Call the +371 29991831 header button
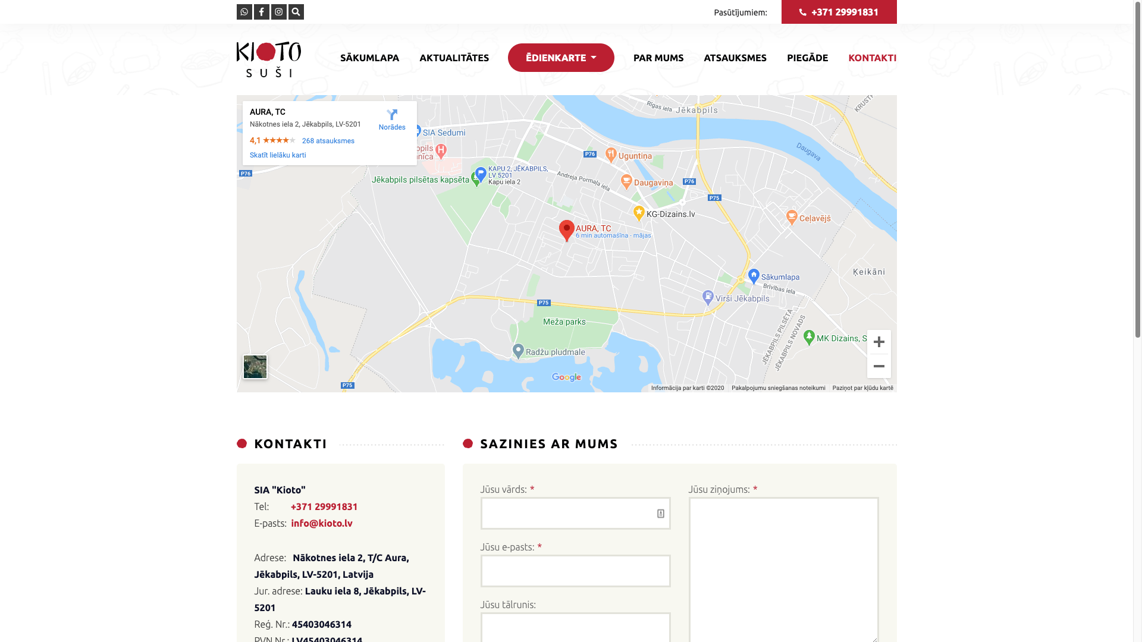 839,12
